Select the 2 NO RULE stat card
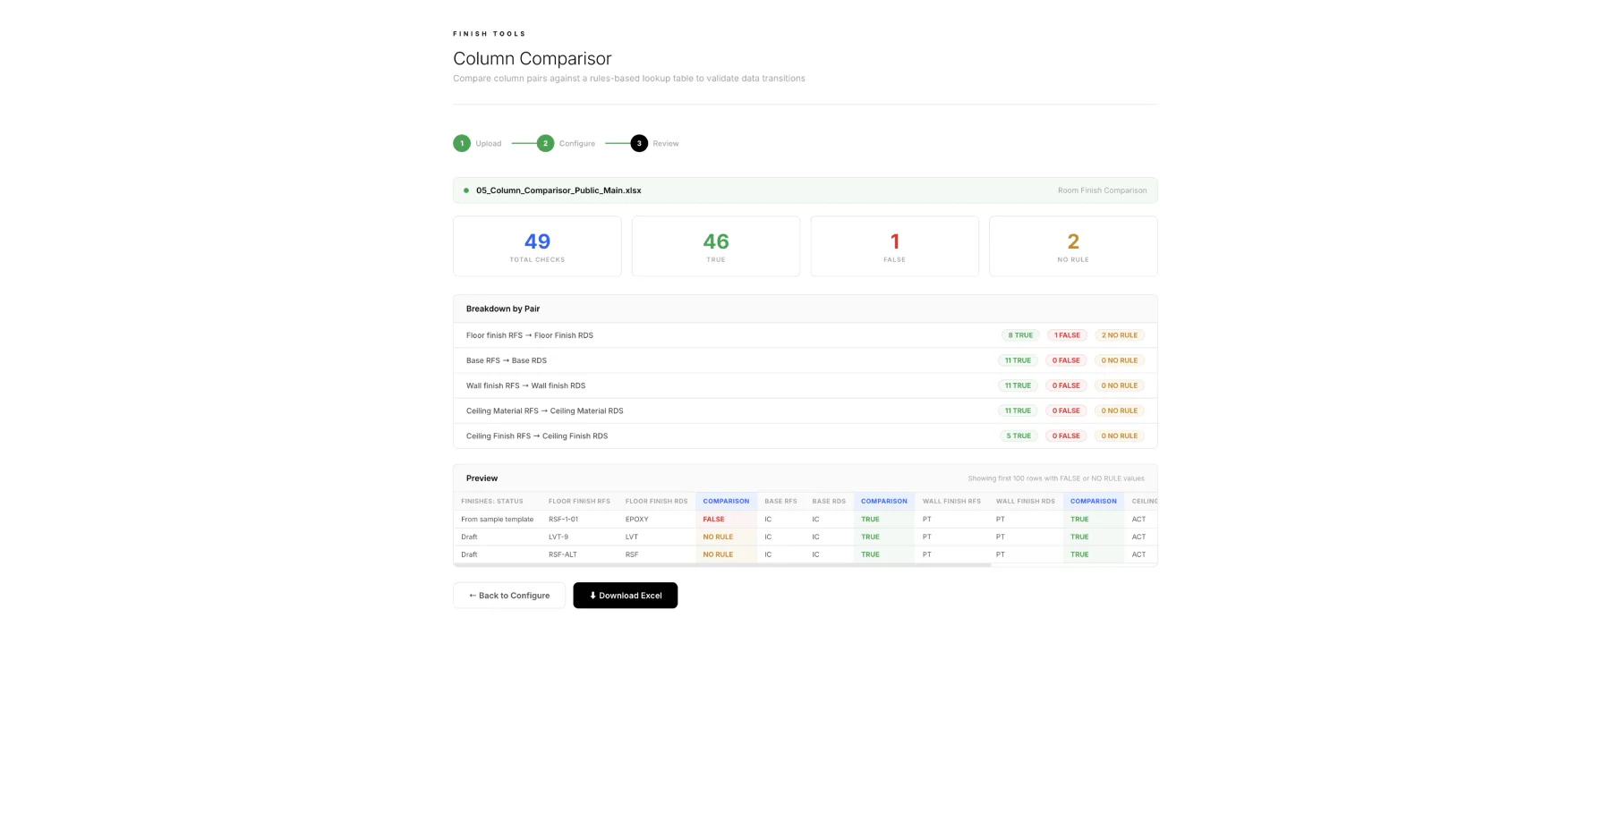 1072,246
